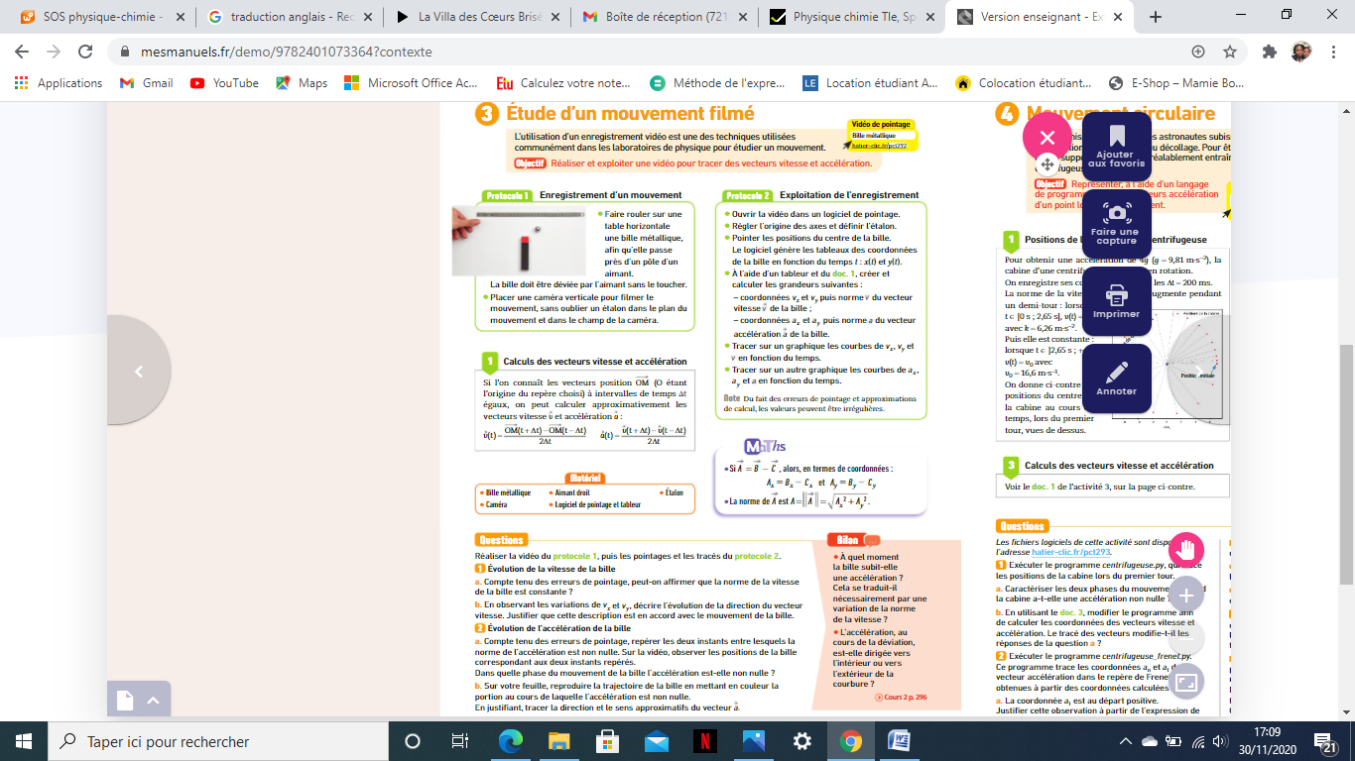The height and width of the screenshot is (761, 1355).
Task: Bookmark this page with the star icon
Action: click(x=1230, y=52)
